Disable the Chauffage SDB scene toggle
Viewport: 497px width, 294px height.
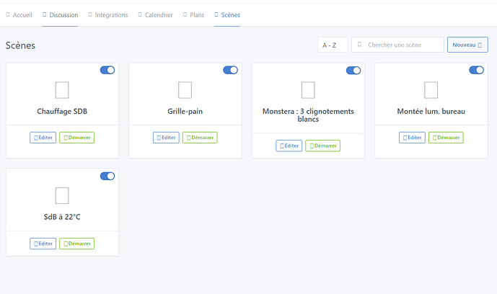click(107, 70)
